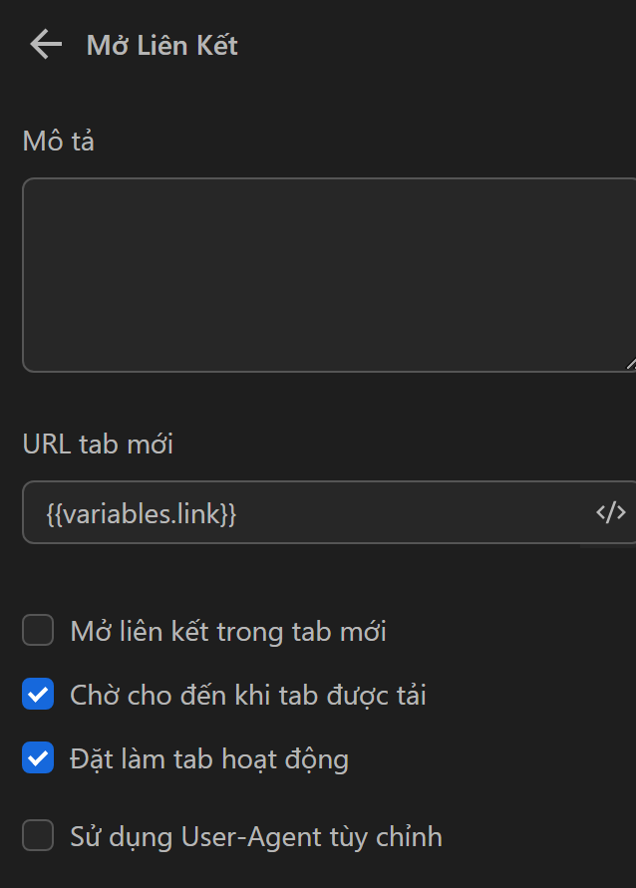Click the back arrow to exit block settings
This screenshot has height=888, width=636.
tap(44, 44)
